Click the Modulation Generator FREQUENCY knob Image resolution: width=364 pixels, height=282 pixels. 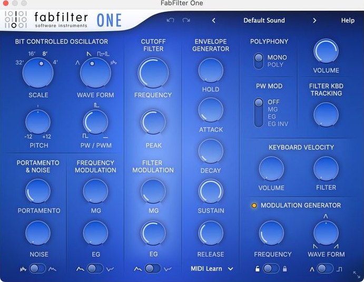click(271, 233)
